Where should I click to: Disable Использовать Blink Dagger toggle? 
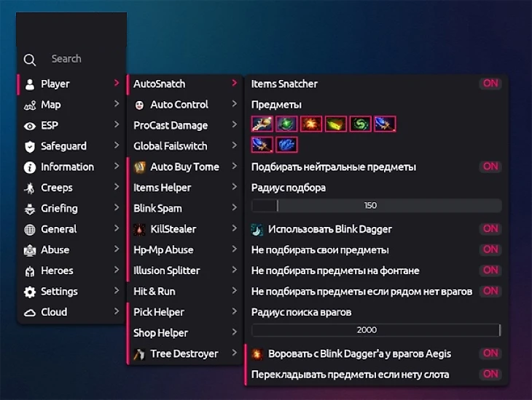coord(490,228)
